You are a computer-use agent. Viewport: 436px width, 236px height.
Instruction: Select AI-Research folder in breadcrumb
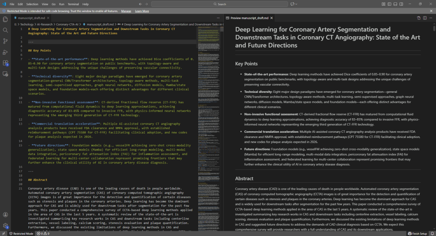tap(45, 24)
